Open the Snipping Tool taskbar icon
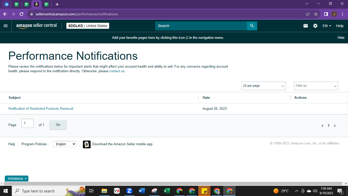This screenshot has width=348, height=196. [x=154, y=191]
